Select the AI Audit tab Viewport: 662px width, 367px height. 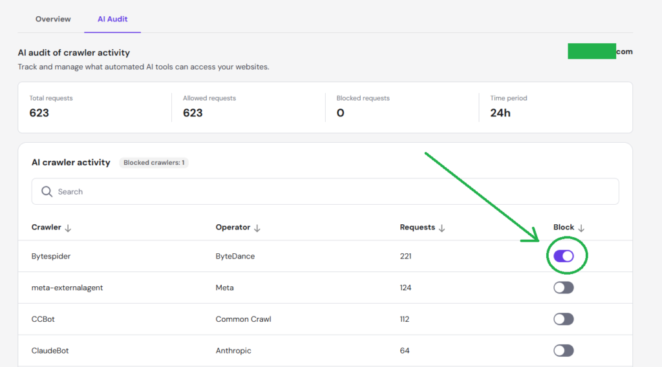(x=112, y=19)
